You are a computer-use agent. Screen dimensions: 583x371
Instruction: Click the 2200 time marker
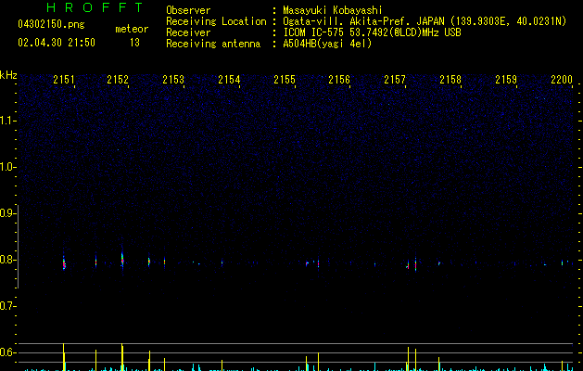pos(562,79)
